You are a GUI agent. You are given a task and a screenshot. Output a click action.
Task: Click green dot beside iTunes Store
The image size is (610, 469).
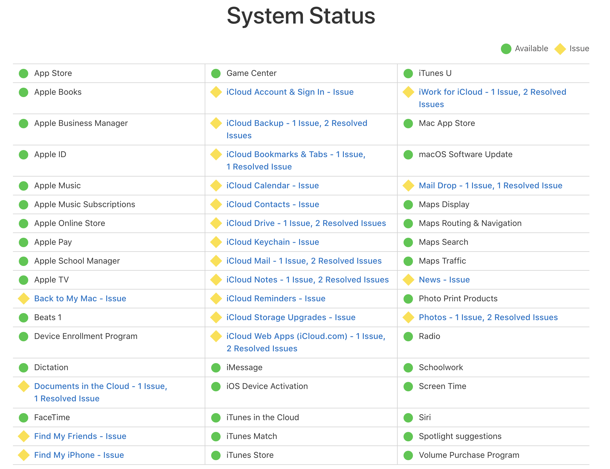click(x=216, y=455)
